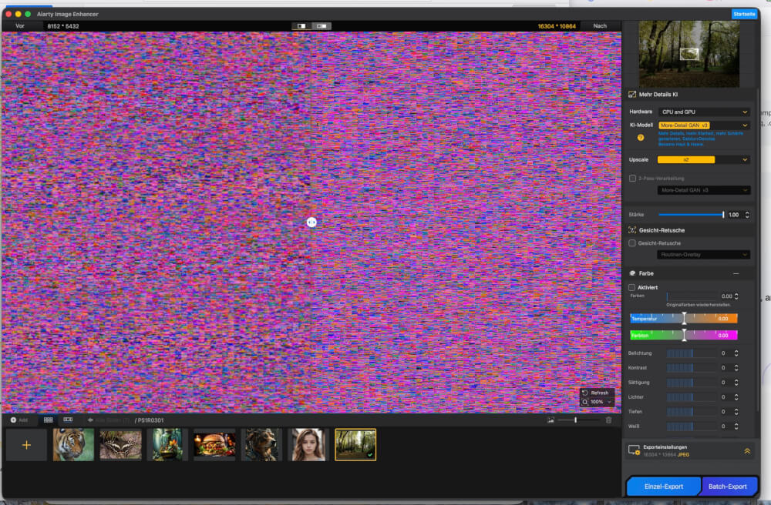
Task: Open the Hardware CPU and GPU dropdown
Action: [x=704, y=112]
